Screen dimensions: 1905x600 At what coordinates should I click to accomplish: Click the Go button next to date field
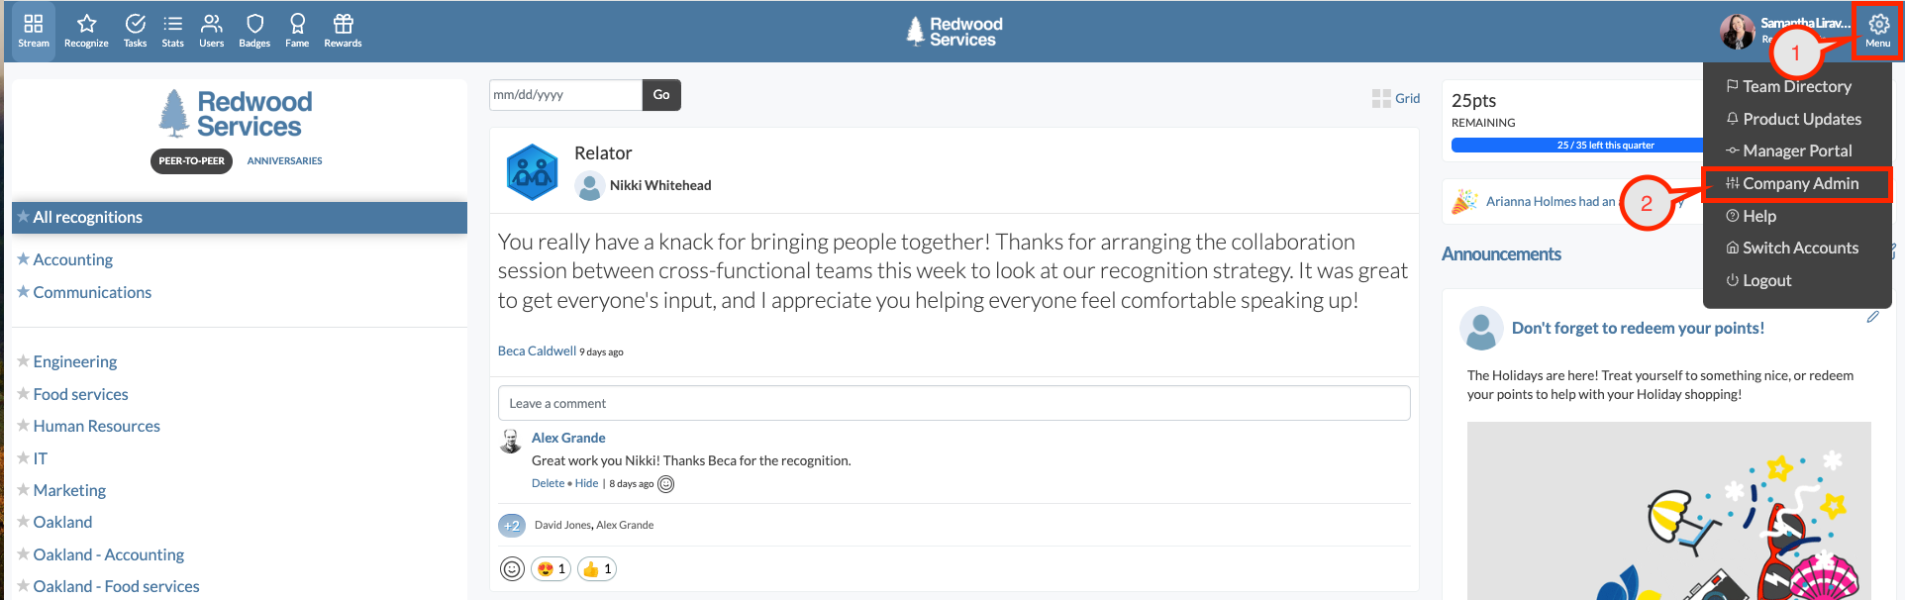click(661, 95)
